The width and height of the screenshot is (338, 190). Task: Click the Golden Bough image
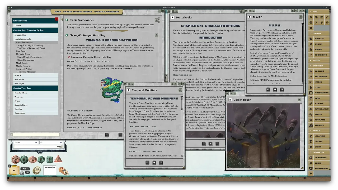(264, 135)
